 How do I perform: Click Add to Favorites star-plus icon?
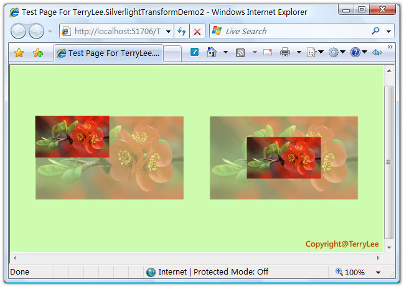click(38, 53)
